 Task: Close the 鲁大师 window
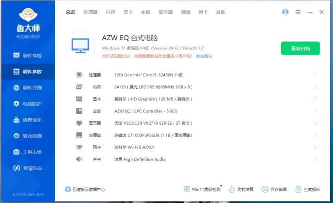[321, 12]
